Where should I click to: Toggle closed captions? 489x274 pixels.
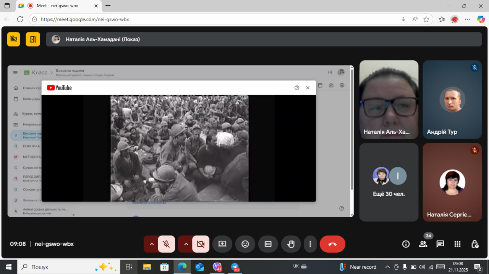tap(268, 244)
